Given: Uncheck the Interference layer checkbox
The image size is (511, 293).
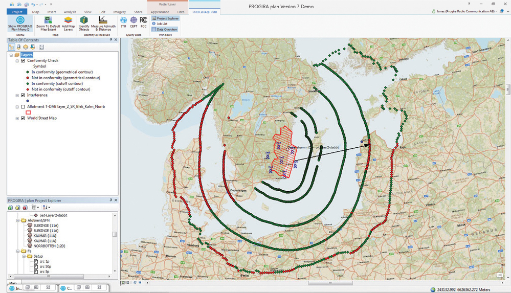Looking at the screenshot, I should (23, 95).
